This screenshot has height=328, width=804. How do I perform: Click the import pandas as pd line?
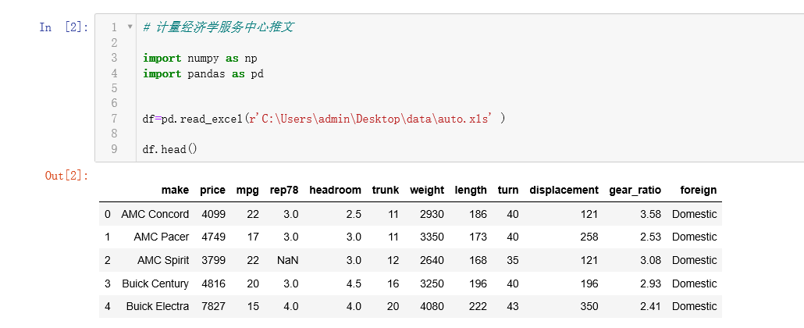[203, 73]
